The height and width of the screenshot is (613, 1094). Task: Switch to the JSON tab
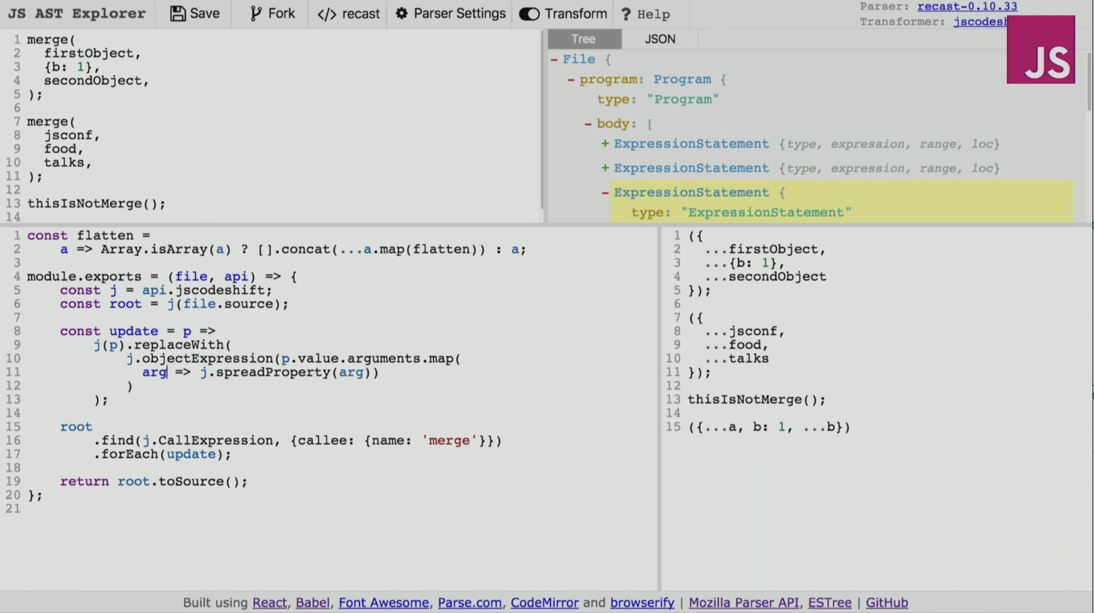point(660,39)
